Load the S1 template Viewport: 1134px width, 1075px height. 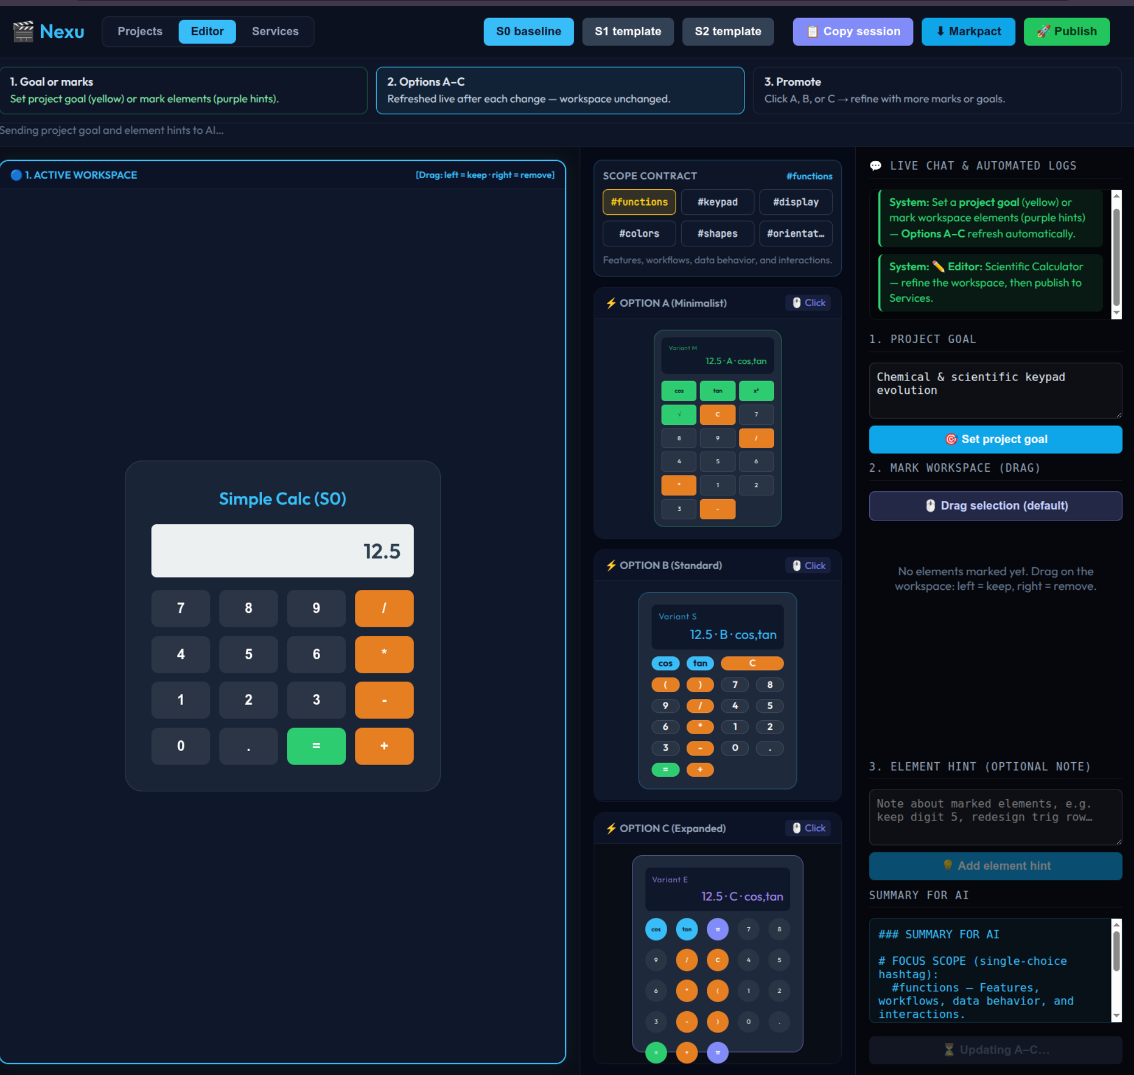click(x=627, y=31)
